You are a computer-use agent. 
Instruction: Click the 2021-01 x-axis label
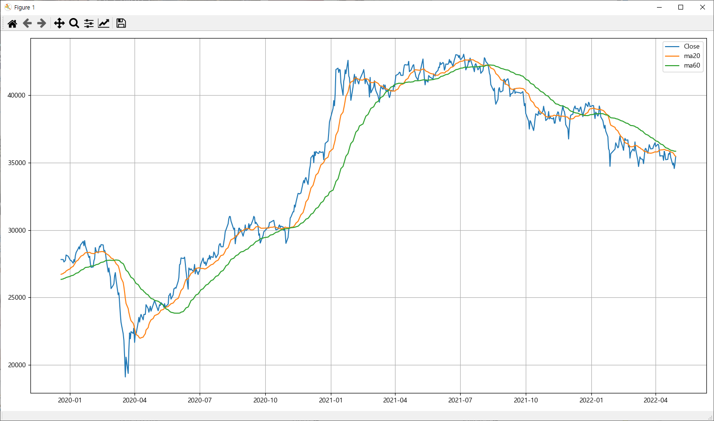point(331,400)
